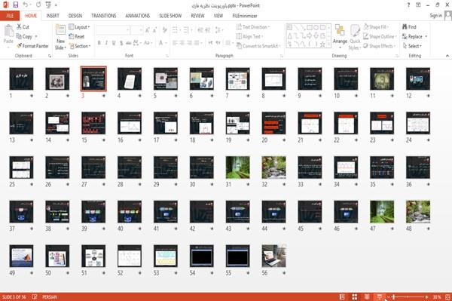Click the Sign in link
The height and width of the screenshot is (301, 452).
tap(435, 15)
